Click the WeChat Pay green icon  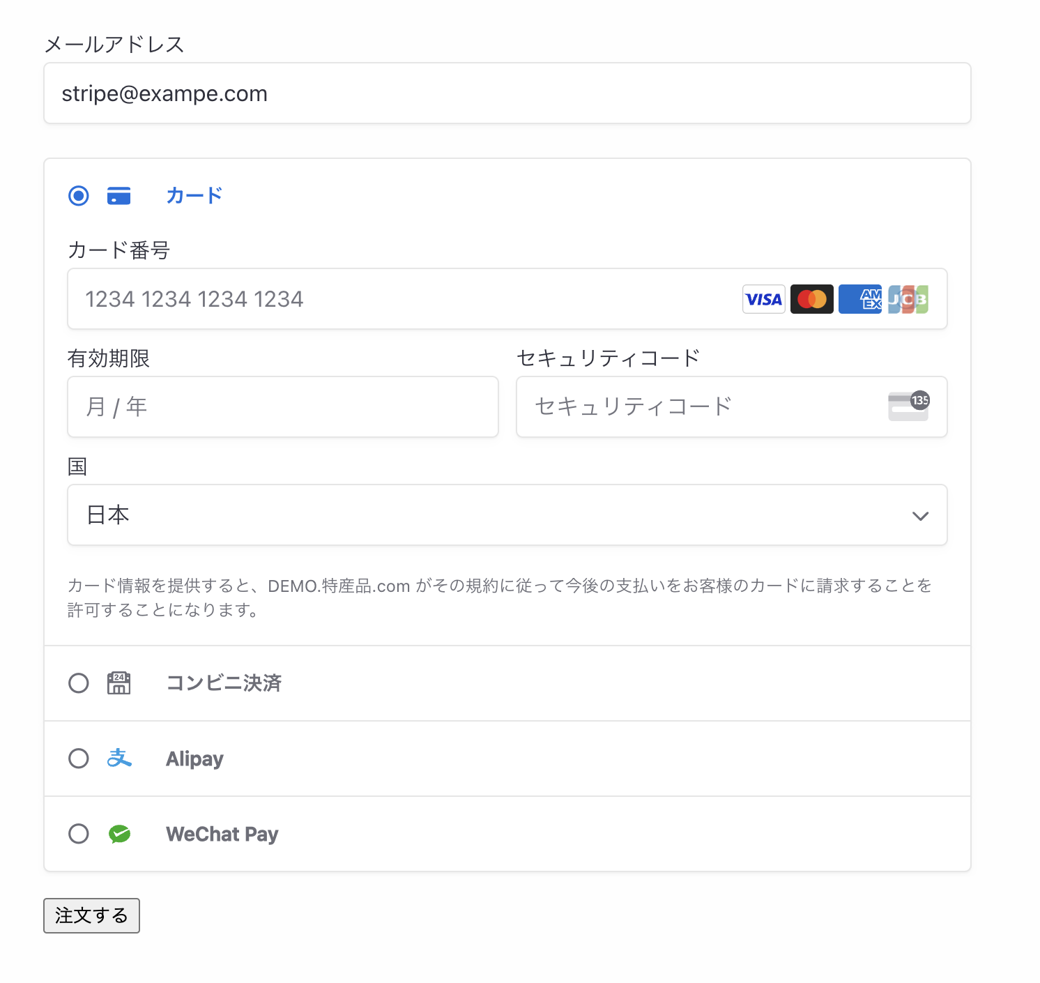pos(119,834)
